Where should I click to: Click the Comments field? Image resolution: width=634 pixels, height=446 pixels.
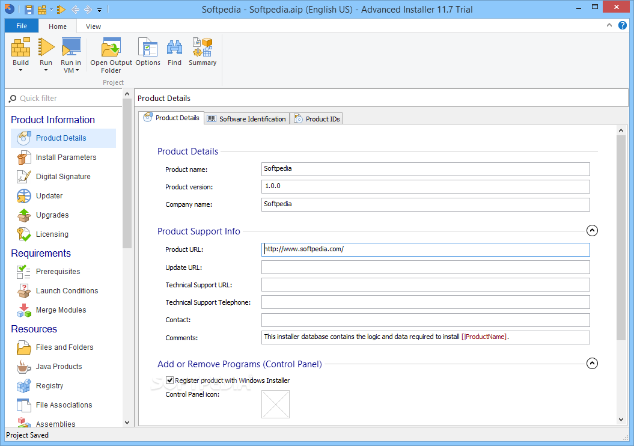(425, 337)
